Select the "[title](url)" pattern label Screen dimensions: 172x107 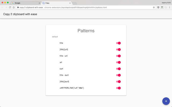64,49
